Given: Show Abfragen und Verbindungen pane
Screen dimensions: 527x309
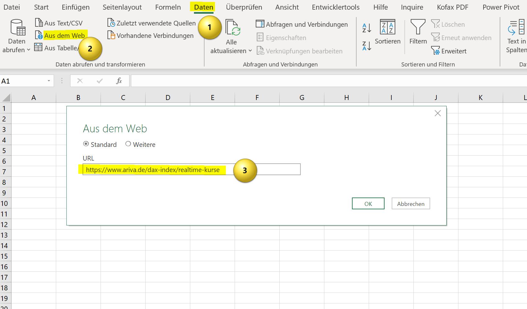Looking at the screenshot, I should (x=302, y=24).
